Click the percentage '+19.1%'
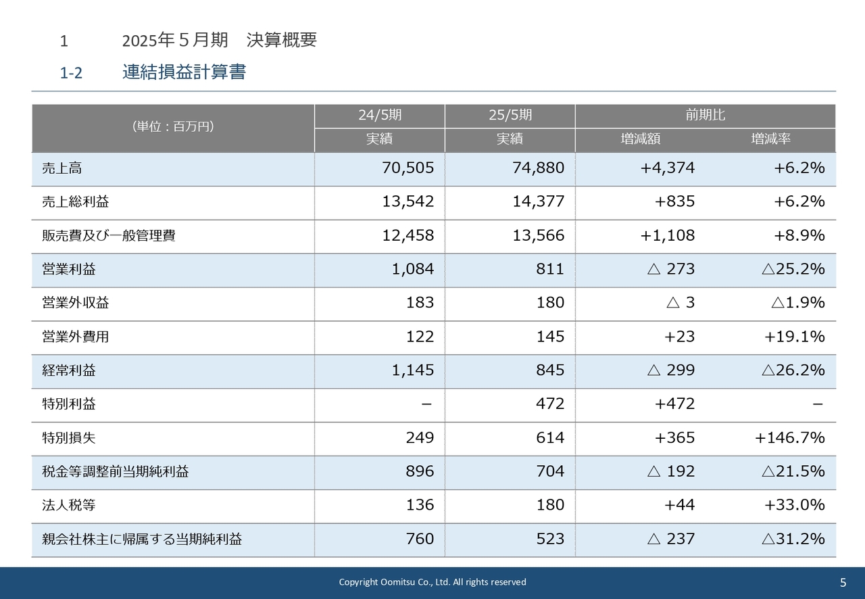The width and height of the screenshot is (865, 599). (795, 337)
